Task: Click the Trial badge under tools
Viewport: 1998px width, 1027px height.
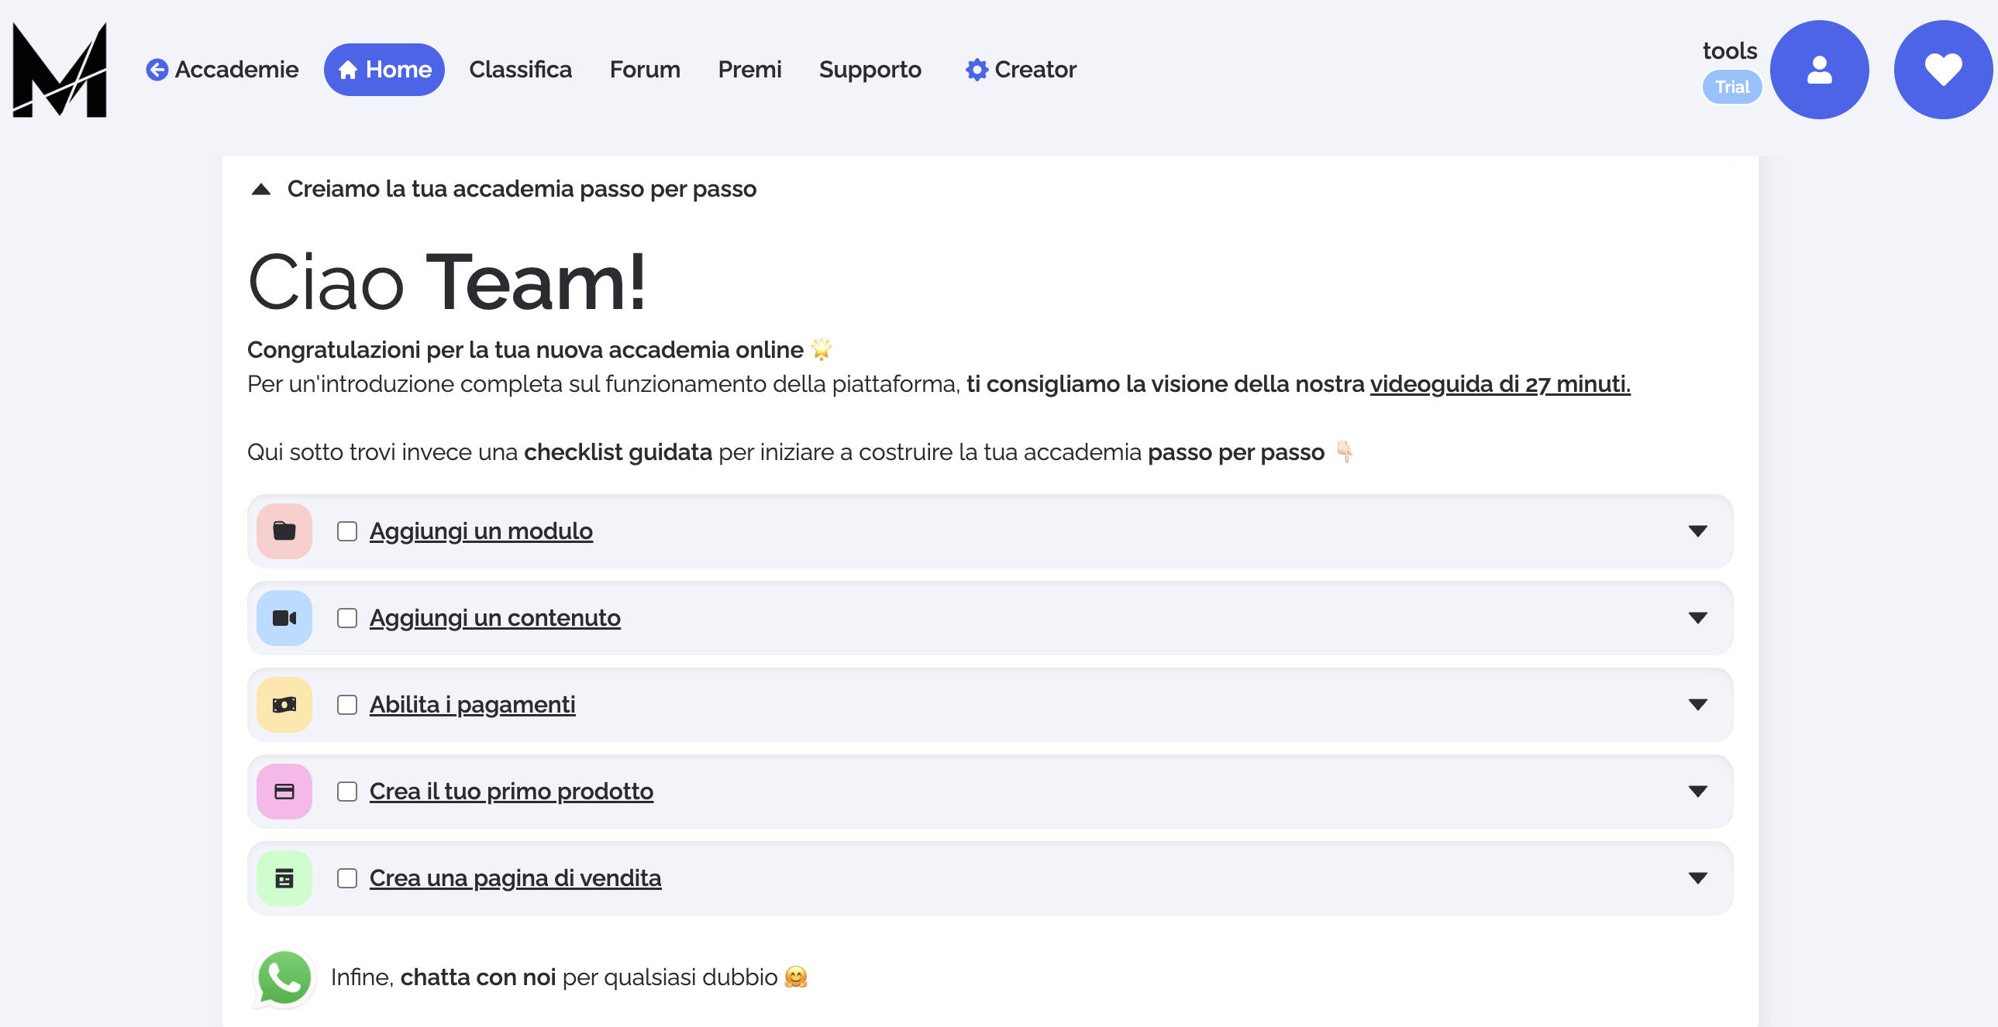Action: coord(1731,88)
